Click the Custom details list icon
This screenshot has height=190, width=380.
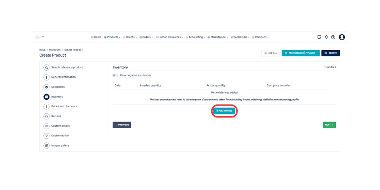point(46,126)
